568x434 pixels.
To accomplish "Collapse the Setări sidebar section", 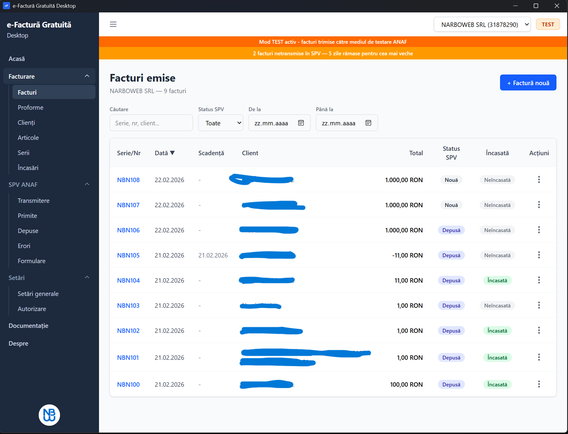I will tap(87, 278).
